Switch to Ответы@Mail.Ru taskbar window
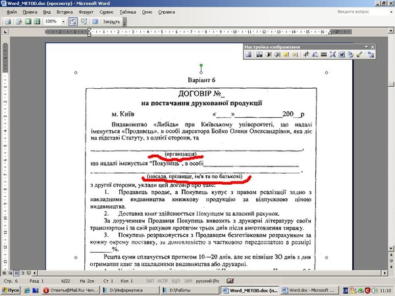Image resolution: width=395 pixels, height=296 pixels. point(71,291)
